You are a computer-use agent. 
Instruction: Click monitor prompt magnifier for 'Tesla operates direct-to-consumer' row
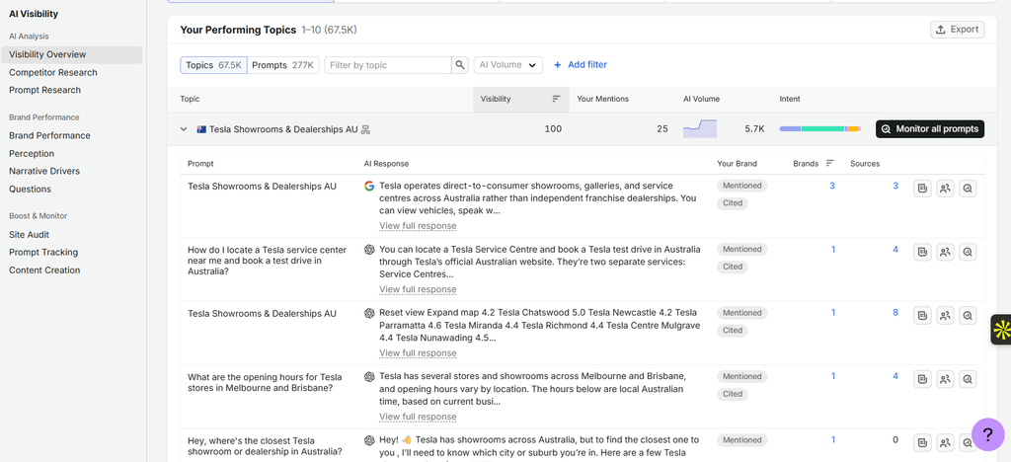pos(968,189)
